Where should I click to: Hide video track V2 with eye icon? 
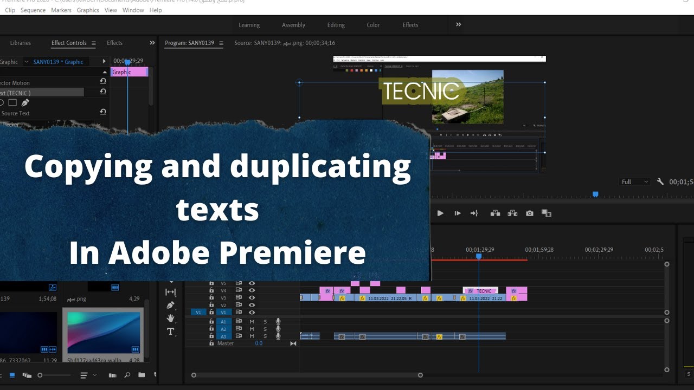pos(252,305)
